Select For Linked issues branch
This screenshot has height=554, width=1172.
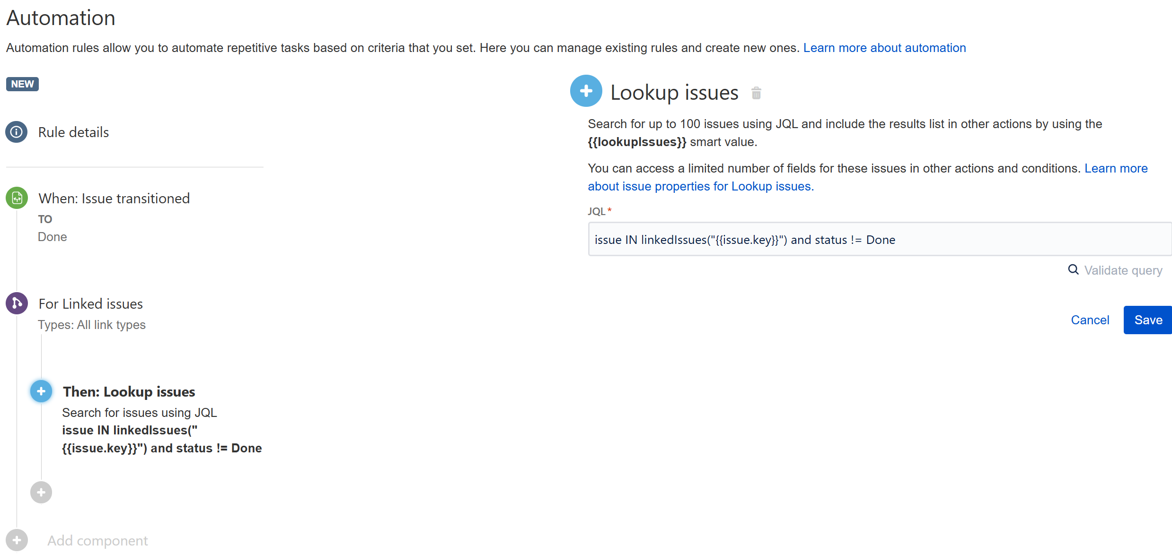tap(90, 304)
